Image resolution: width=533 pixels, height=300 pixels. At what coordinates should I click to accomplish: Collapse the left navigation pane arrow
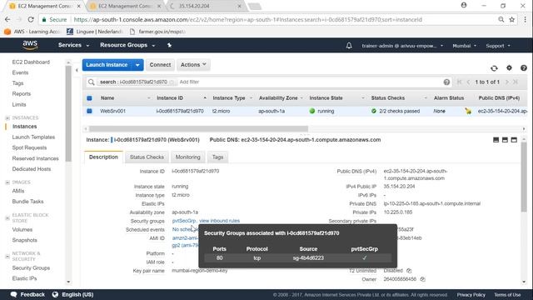coord(77,70)
